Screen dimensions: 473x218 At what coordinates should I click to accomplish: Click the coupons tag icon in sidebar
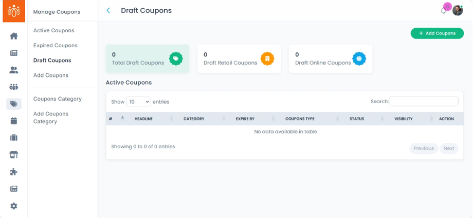tap(14, 104)
